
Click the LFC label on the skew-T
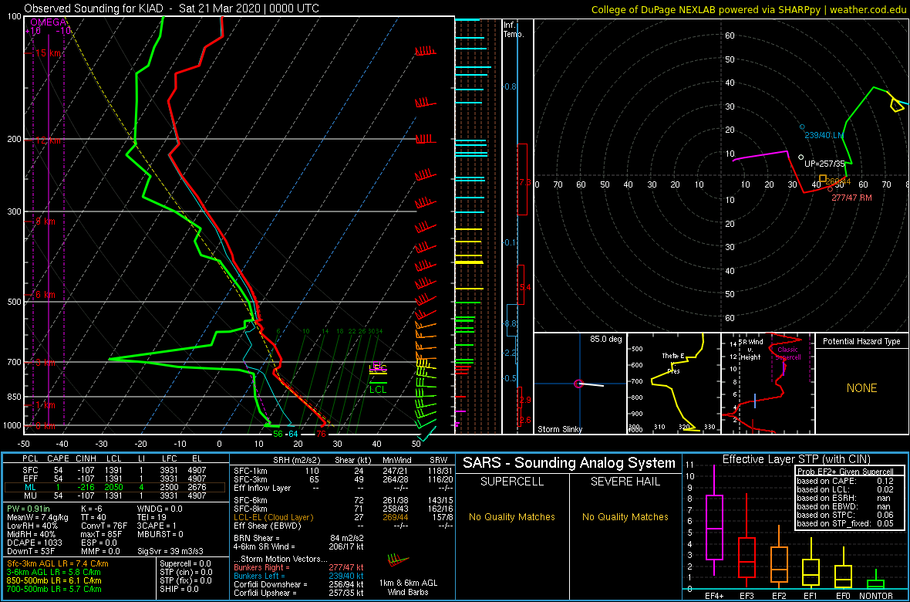click(x=378, y=367)
